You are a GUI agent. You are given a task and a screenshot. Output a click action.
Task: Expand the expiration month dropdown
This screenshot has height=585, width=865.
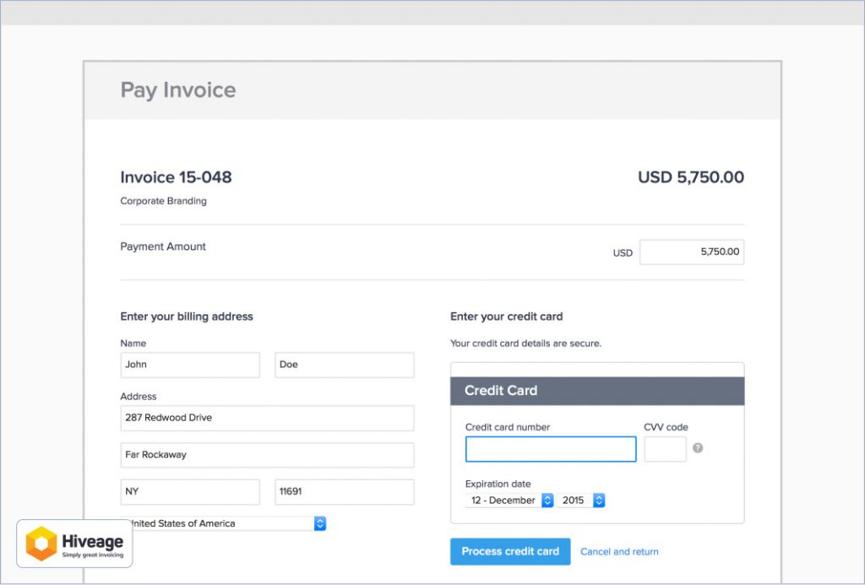[509, 501]
